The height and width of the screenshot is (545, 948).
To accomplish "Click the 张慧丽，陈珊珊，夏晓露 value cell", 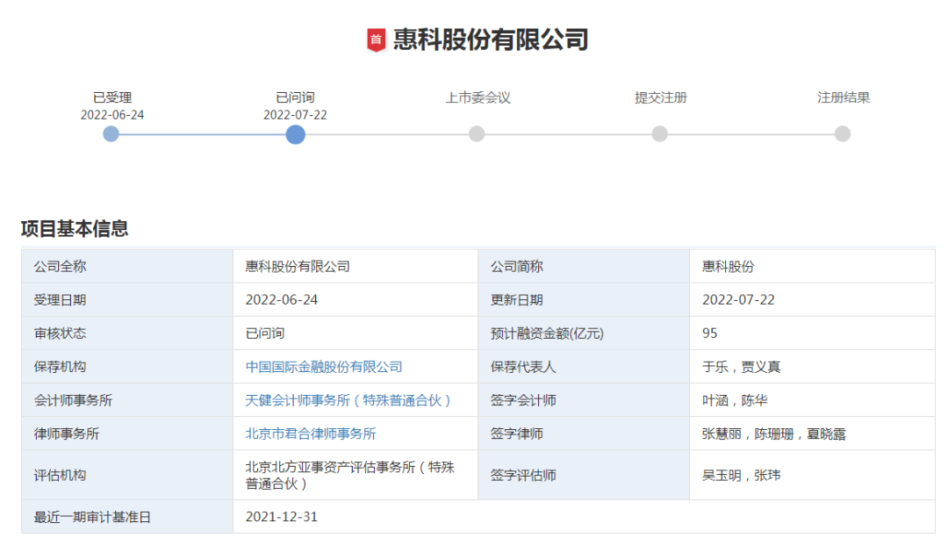I will [x=812, y=434].
